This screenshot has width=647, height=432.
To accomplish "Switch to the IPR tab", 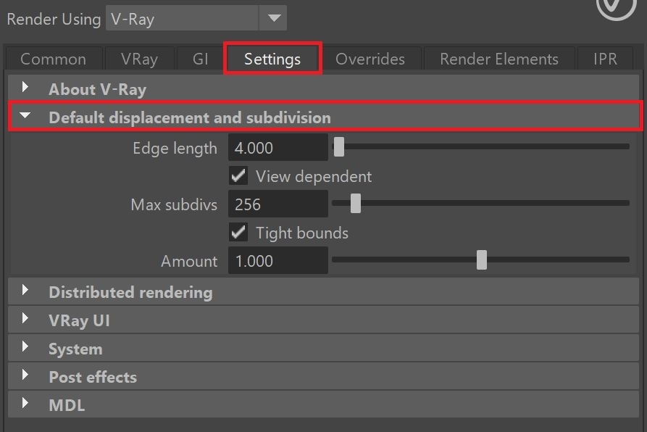I will 605,59.
